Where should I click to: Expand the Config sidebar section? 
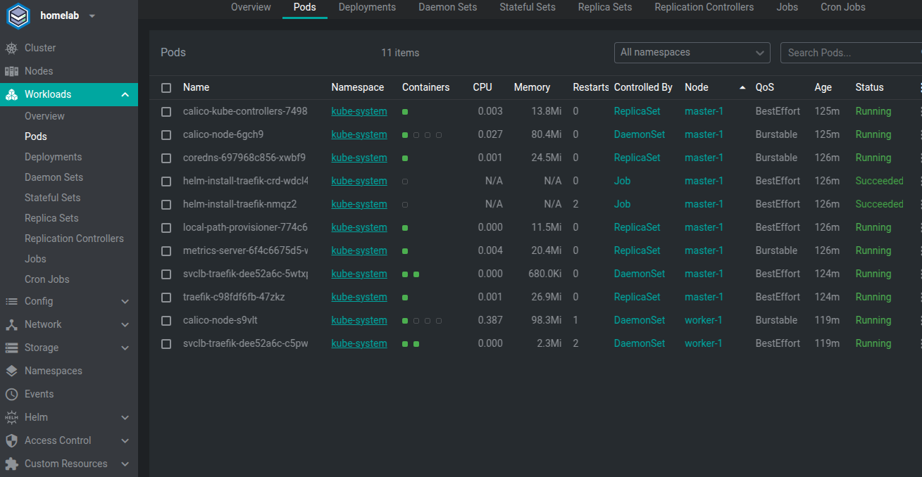pos(125,301)
